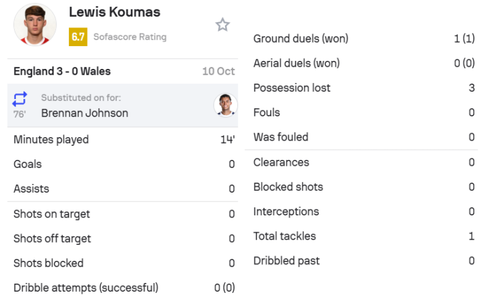Click Dribble attempts (successful) row
This screenshot has height=299, width=481.
pos(123,288)
